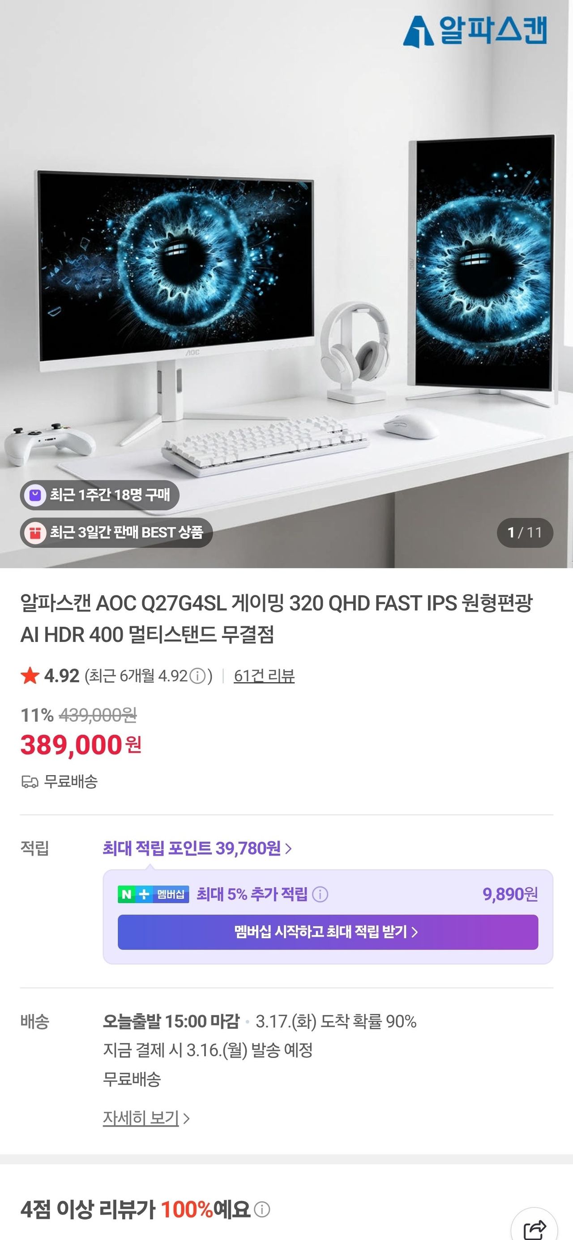
Task: Open the 61건 리뷰 link
Action: coord(265,676)
